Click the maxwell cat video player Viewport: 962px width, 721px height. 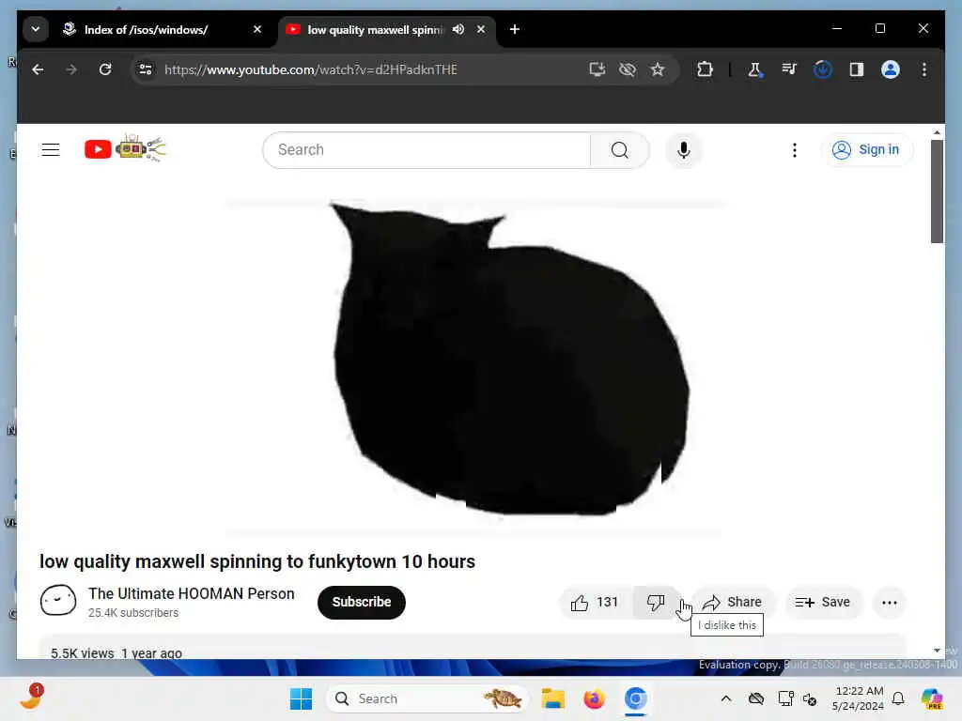click(x=474, y=368)
